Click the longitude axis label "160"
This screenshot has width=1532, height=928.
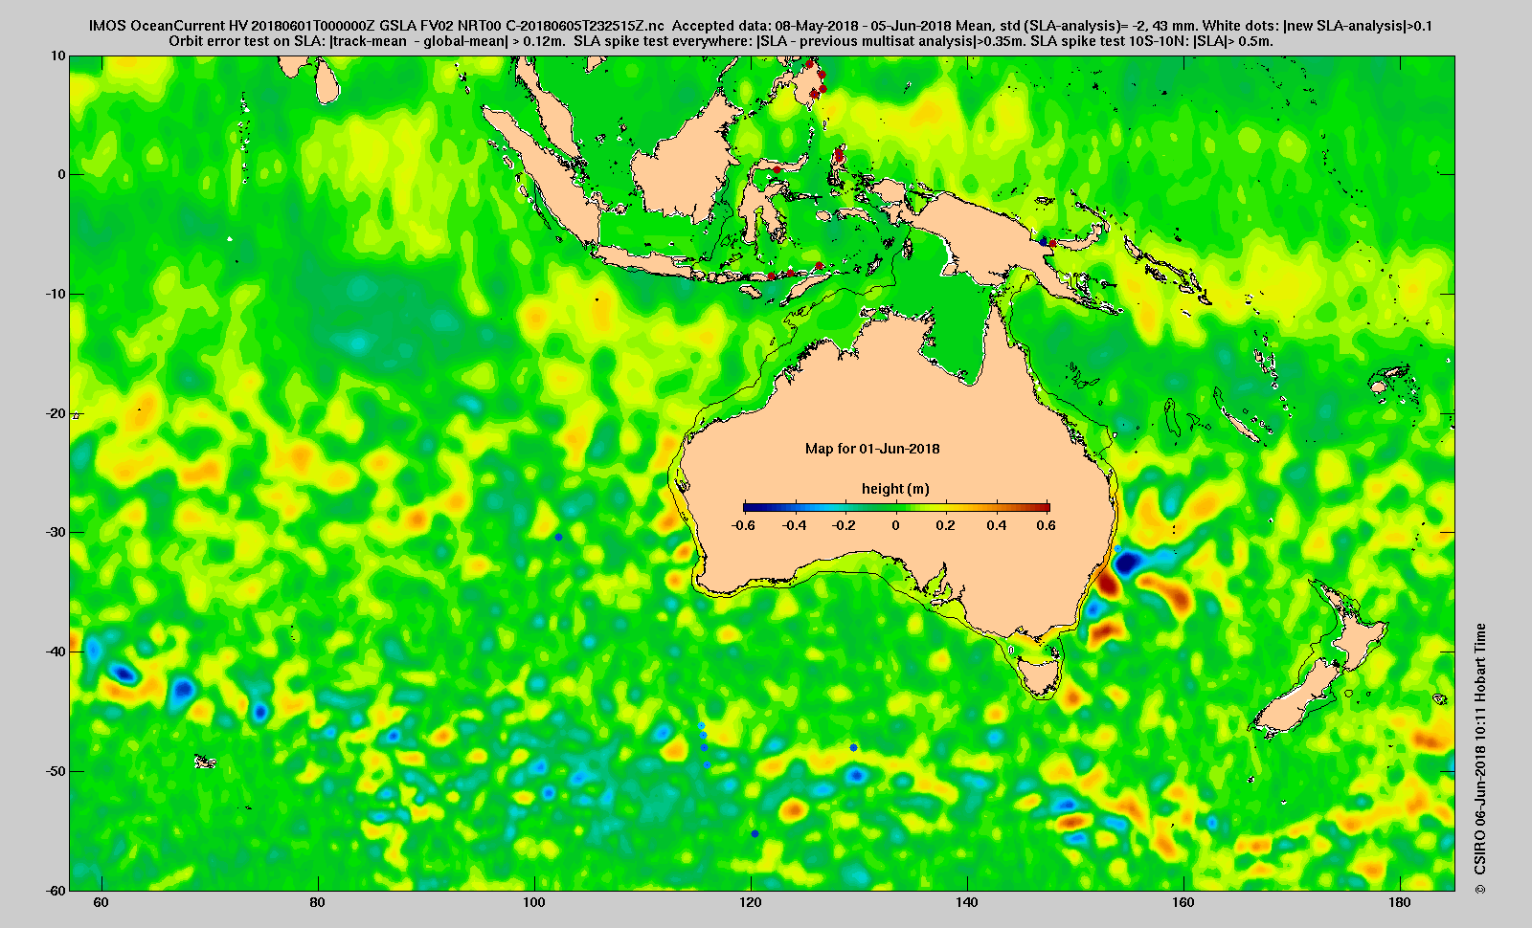point(1183,902)
